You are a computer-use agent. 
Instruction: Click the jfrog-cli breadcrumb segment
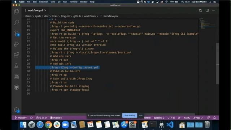pyautogui.click(x=65, y=16)
